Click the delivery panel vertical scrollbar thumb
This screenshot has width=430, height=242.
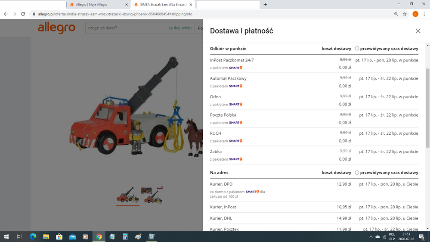pyautogui.click(x=427, y=108)
